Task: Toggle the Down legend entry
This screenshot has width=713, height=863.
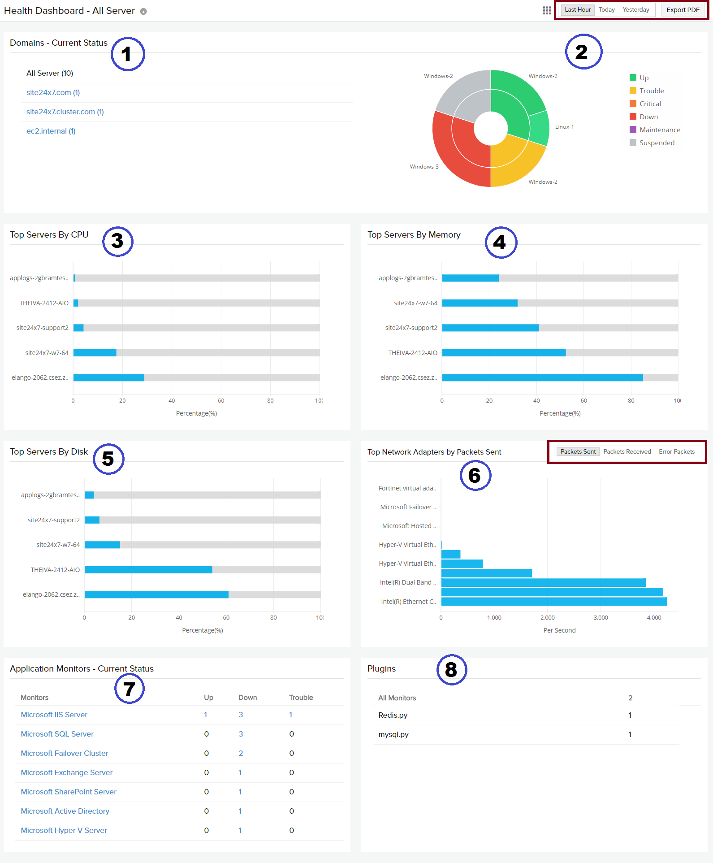Action: coord(648,117)
